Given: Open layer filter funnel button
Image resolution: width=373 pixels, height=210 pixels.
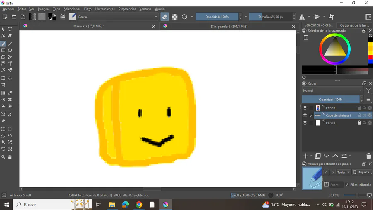Looking at the screenshot, I should (x=368, y=90).
